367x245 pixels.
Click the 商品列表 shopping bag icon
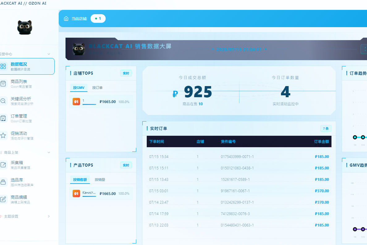pyautogui.click(x=3, y=84)
